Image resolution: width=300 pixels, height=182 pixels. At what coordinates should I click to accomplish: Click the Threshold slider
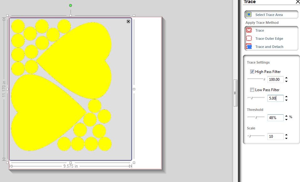[256, 117]
